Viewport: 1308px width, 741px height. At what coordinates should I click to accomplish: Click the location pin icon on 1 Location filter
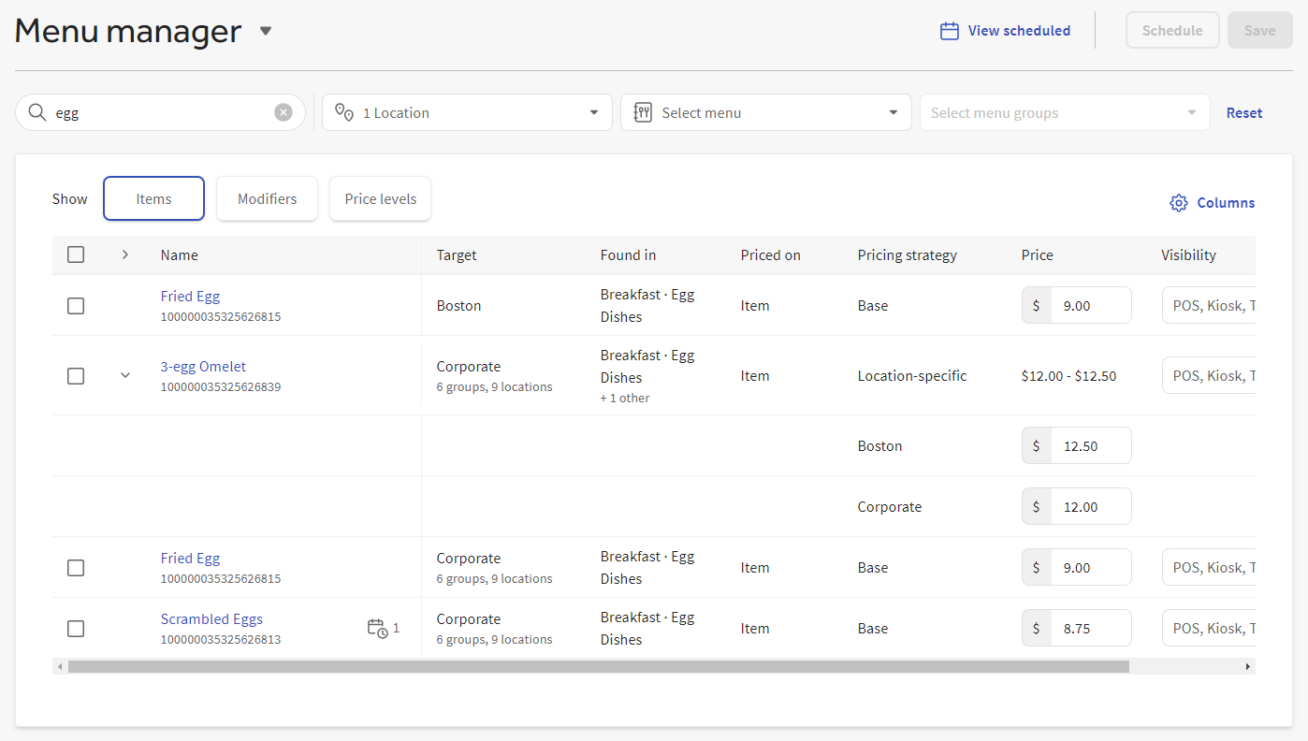click(343, 111)
